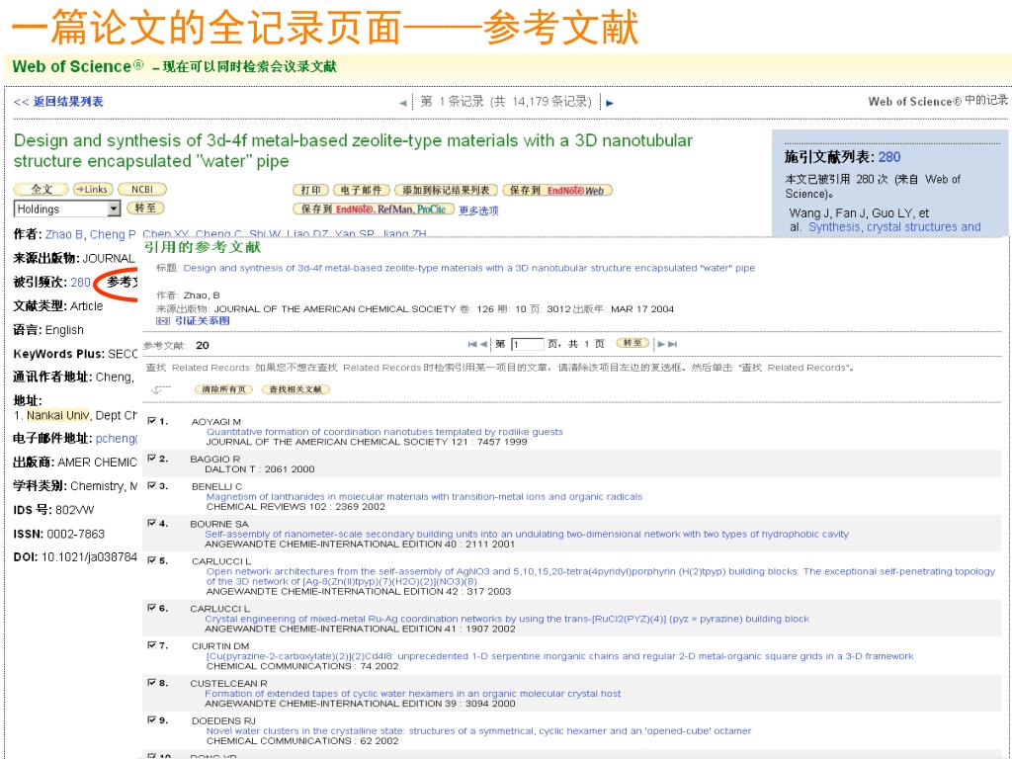Viewport: 1012px width, 759px height.
Task: Save to EndNote, RefMan, ProCite
Action: (x=374, y=210)
